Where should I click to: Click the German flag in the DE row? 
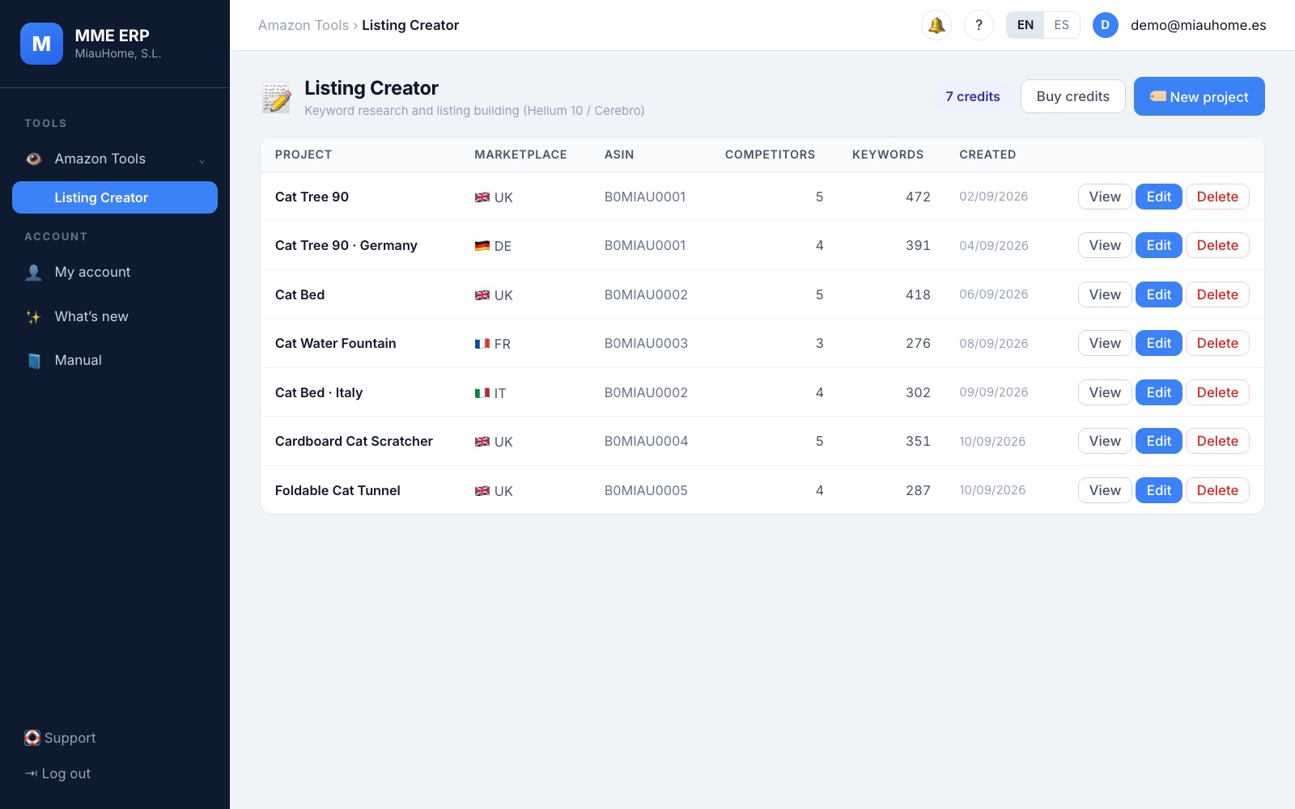(482, 246)
